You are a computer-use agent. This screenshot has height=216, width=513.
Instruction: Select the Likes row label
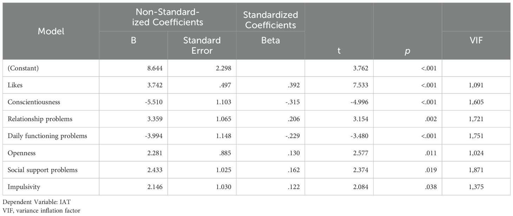pos(14,85)
